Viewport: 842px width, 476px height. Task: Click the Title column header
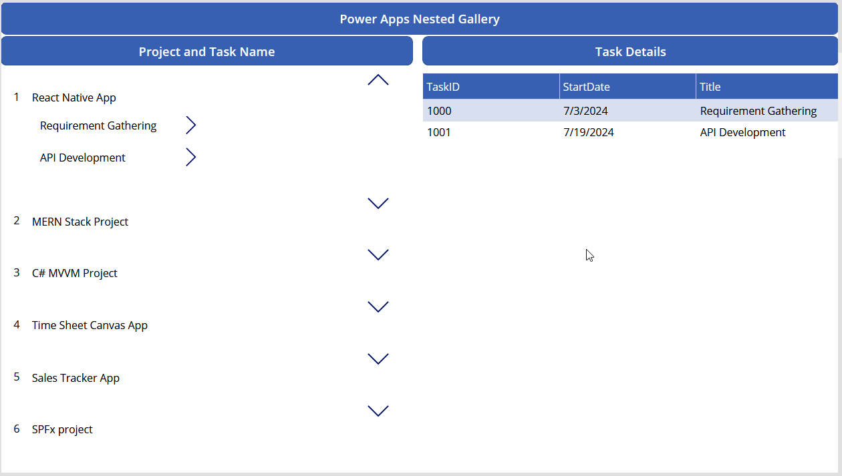pos(767,87)
